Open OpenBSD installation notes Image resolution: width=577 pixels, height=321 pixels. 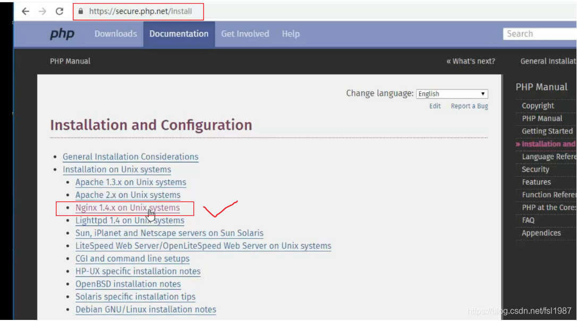[128, 284]
